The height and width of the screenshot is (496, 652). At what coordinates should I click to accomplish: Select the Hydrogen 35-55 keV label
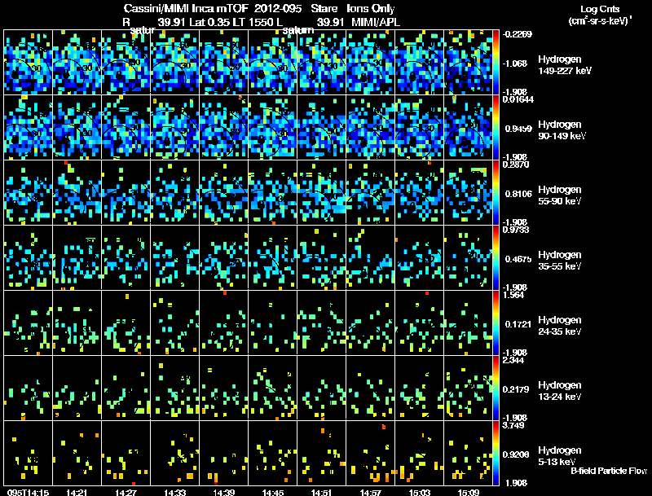click(559, 261)
